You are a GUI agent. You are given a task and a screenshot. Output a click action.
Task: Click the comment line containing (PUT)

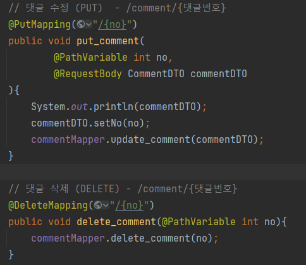[117, 8]
